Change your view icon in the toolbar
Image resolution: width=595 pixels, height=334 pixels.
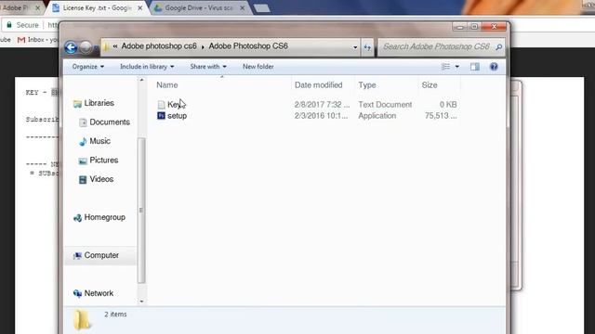coord(445,67)
